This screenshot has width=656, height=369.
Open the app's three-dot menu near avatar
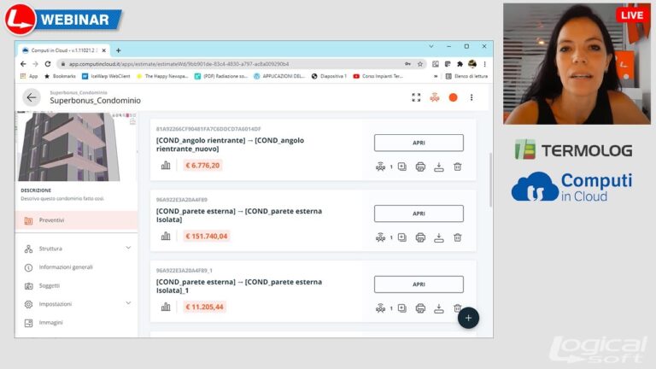coord(471,97)
